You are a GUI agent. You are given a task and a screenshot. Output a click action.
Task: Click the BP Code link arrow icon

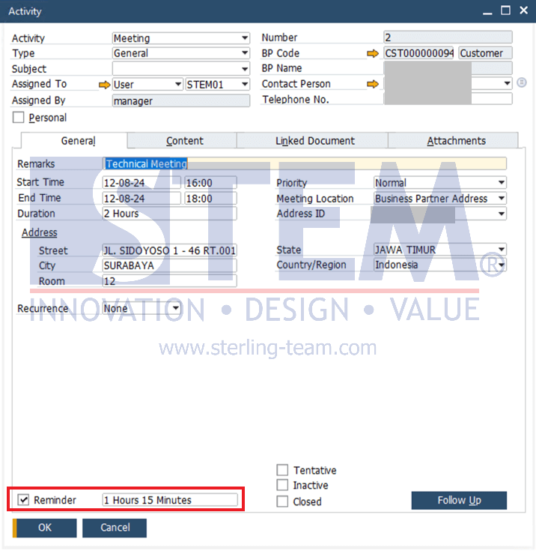pyautogui.click(x=372, y=53)
